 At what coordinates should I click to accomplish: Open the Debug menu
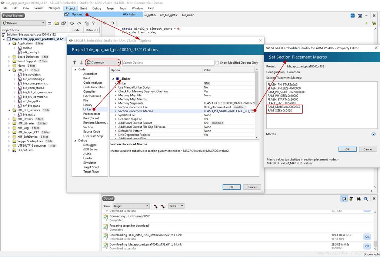[x=97, y=8]
